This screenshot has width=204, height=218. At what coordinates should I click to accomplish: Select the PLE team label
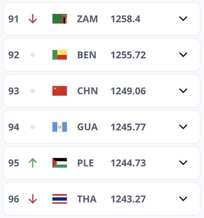85,163
